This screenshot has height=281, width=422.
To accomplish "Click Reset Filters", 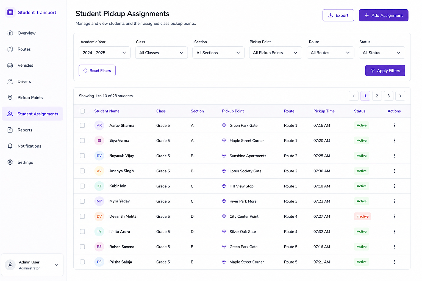I will pos(97,71).
